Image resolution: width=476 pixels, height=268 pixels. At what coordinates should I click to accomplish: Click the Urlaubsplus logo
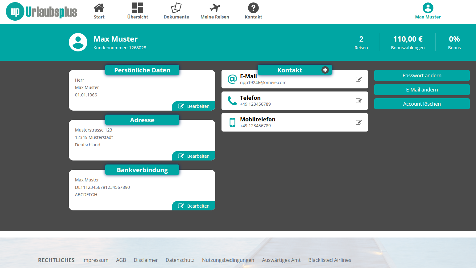pyautogui.click(x=41, y=12)
